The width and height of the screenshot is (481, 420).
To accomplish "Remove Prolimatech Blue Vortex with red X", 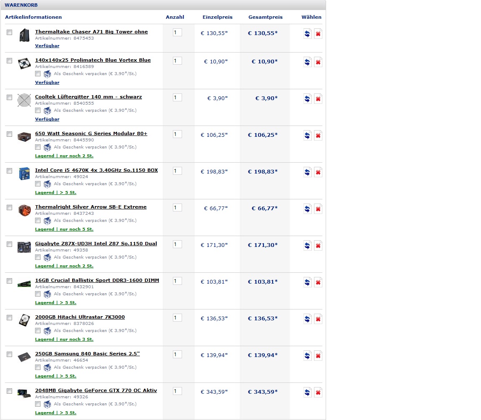I will 318,62.
